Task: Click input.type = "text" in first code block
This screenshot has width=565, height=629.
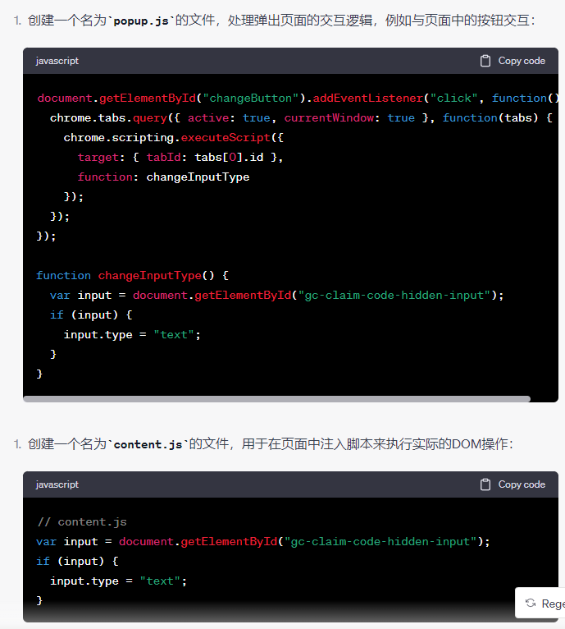Action: (132, 334)
